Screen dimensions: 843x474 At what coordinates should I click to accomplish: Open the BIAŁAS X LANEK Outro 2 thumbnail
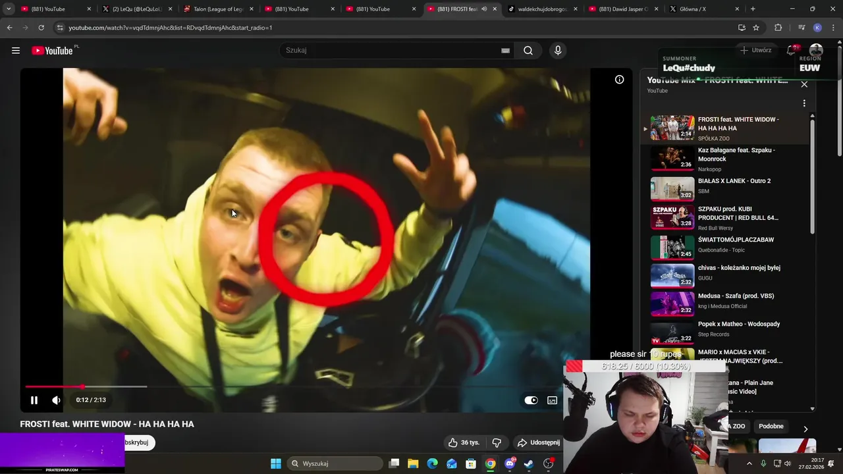(x=672, y=188)
